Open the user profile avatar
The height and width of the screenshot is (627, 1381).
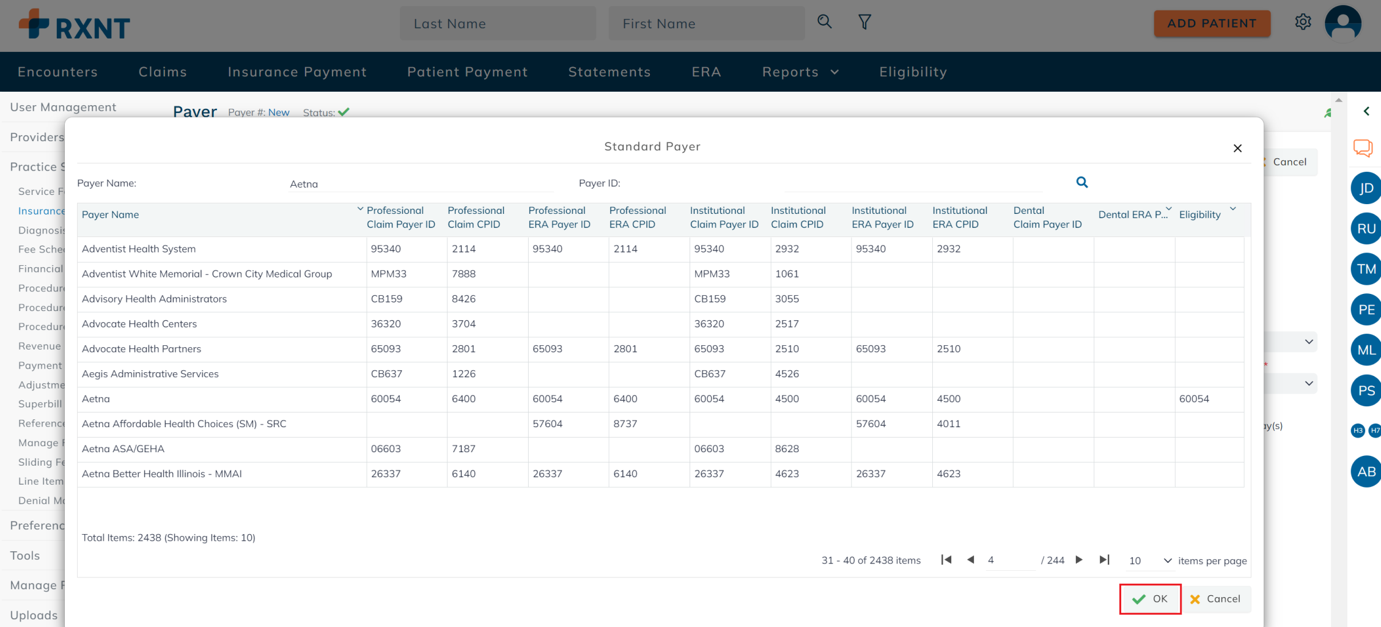coord(1342,23)
